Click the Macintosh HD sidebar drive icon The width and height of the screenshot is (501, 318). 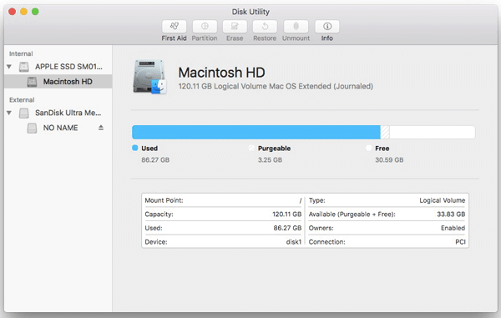[x=32, y=82]
